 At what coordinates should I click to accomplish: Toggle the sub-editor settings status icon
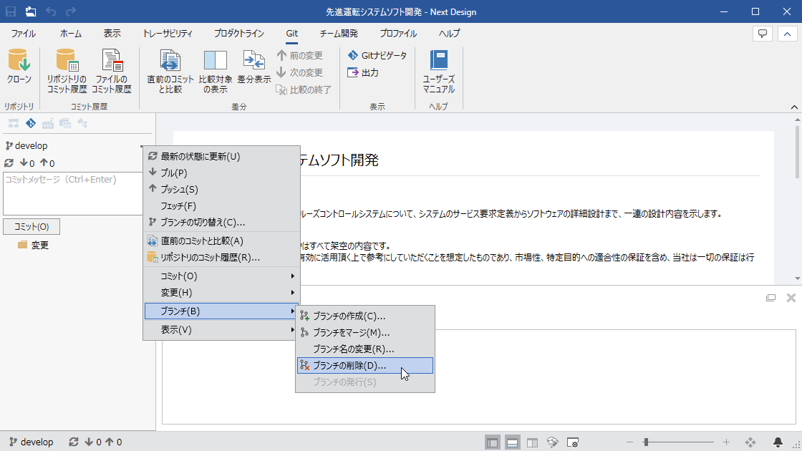573,442
